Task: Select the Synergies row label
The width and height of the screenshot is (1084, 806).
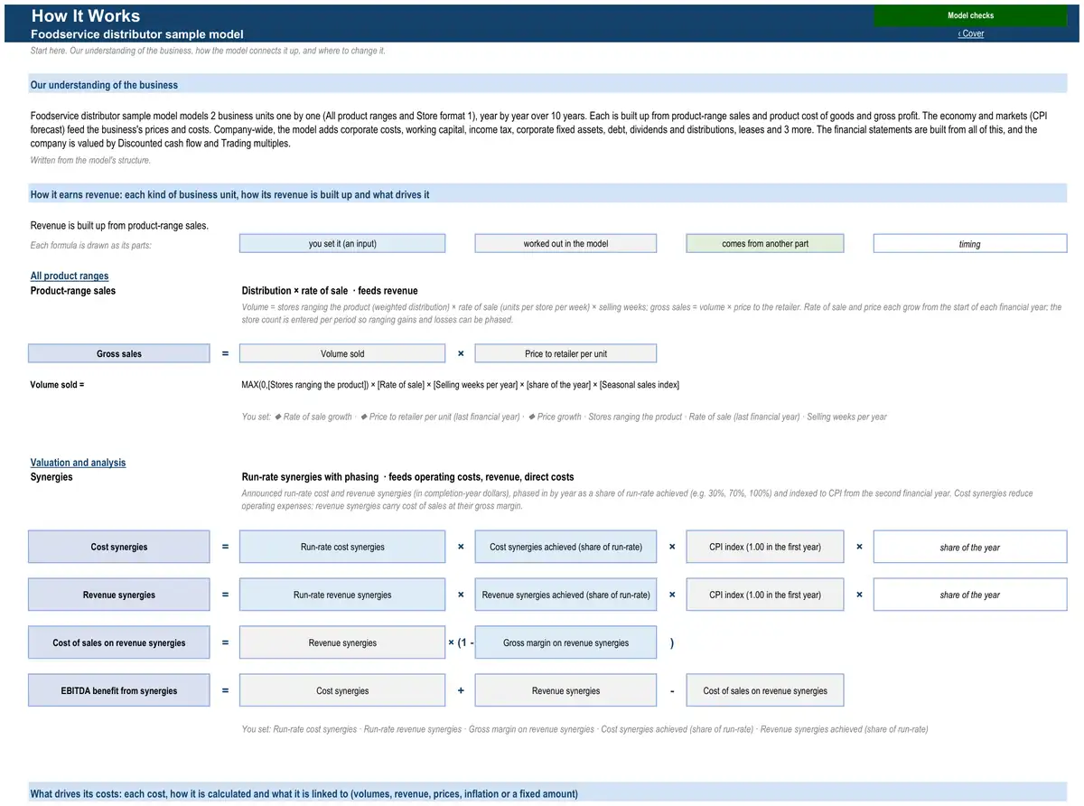Action: tap(51, 477)
